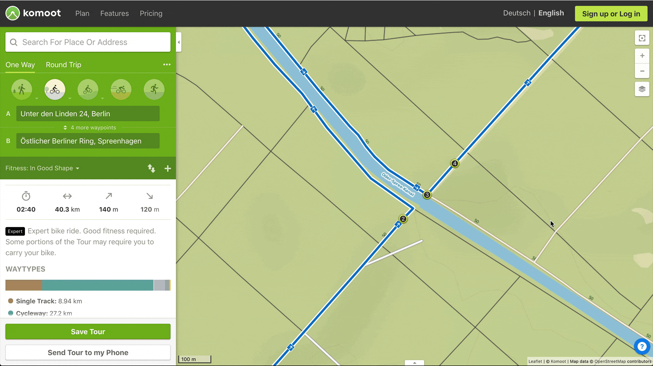Viewport: 653px width, 366px height.
Task: Add a new waypoint with the plus icon
Action: 167,168
